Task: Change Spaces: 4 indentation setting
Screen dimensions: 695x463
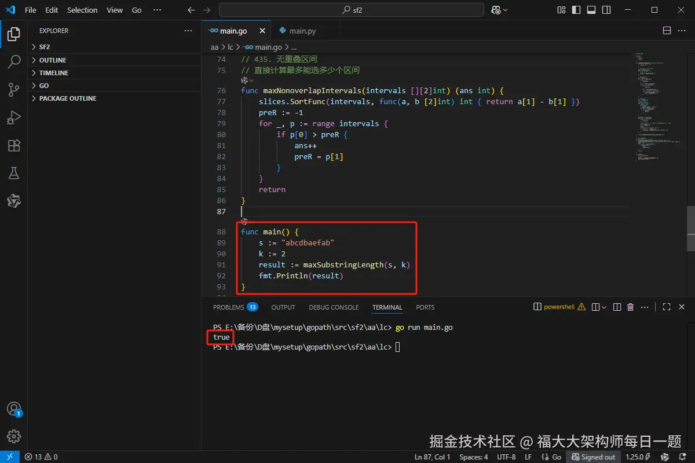Action: coord(474,457)
